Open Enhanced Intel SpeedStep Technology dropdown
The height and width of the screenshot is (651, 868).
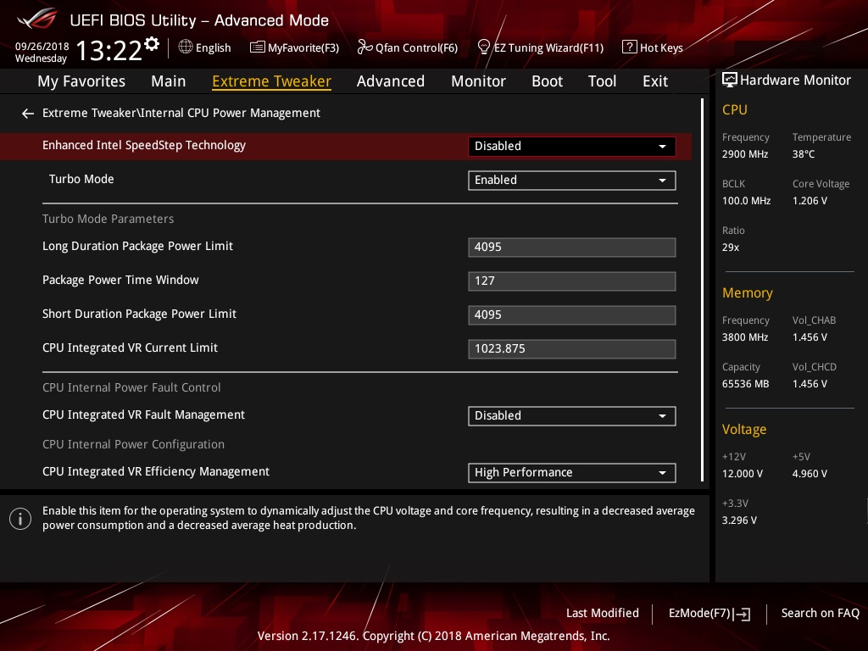572,146
